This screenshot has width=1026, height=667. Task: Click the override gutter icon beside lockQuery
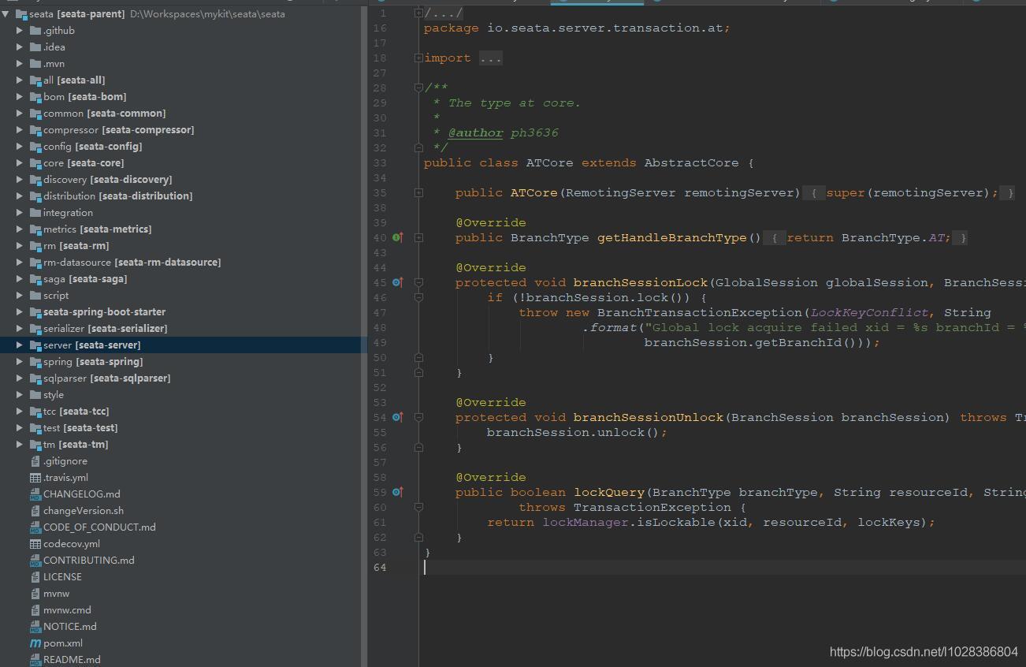[397, 492]
